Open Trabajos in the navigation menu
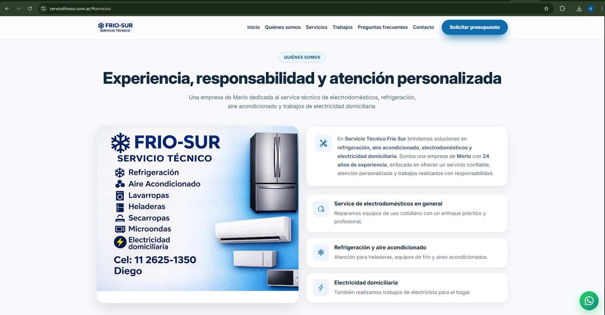Image resolution: width=605 pixels, height=315 pixels. click(343, 27)
